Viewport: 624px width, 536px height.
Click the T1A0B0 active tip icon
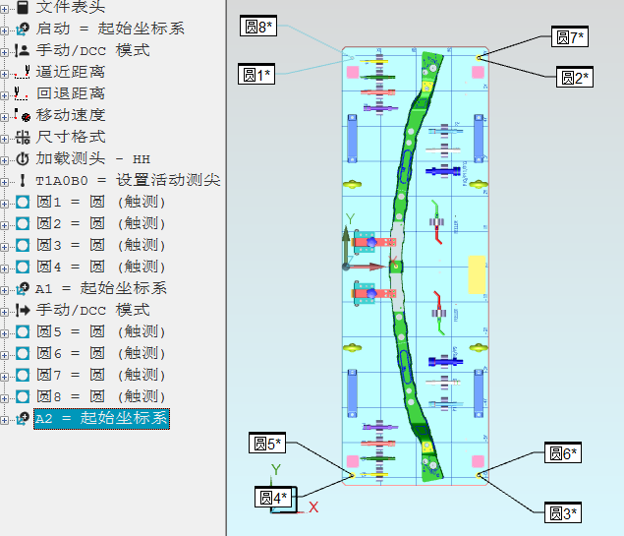(x=23, y=180)
